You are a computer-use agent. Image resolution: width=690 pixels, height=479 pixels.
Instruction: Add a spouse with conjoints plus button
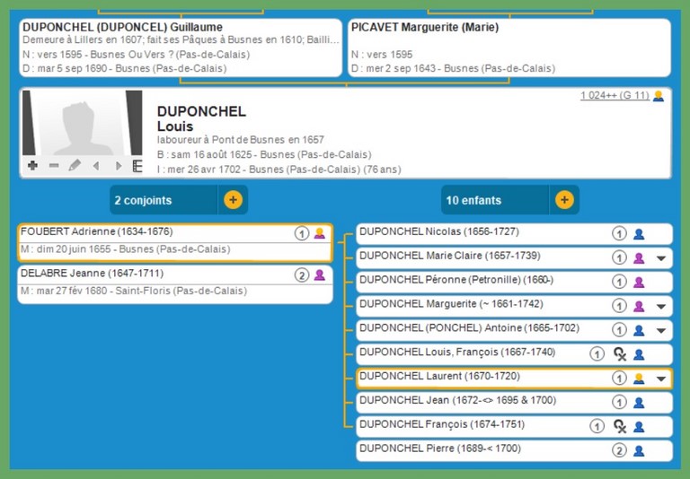(233, 200)
